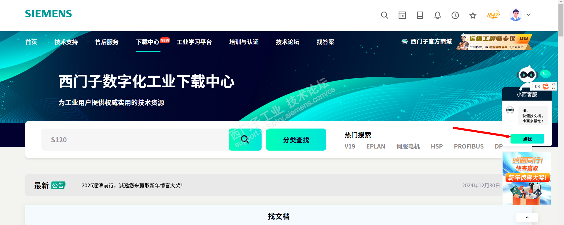Click the back-to-top chevron button

click(527, 217)
